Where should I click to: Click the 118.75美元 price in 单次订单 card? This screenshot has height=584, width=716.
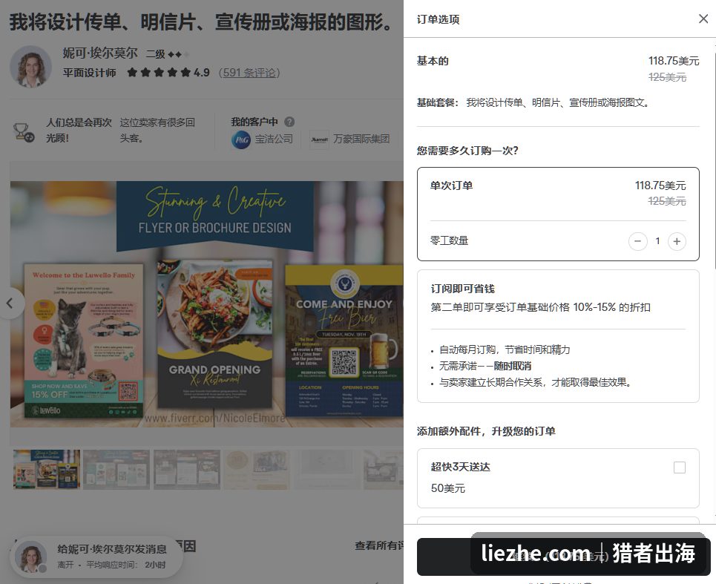click(660, 186)
